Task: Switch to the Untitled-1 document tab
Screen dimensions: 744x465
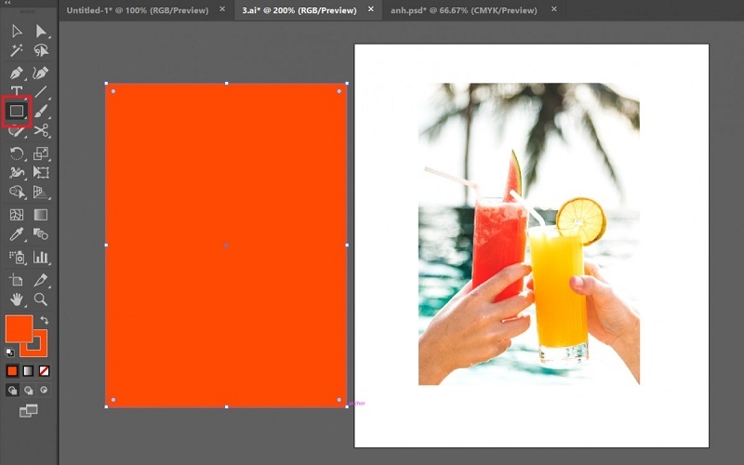Action: [x=138, y=9]
